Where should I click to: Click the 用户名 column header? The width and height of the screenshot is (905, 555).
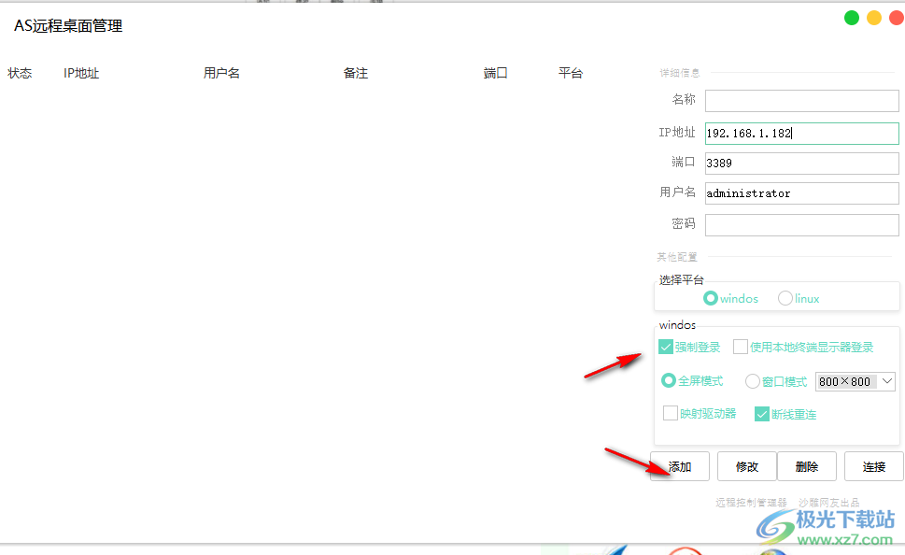[221, 73]
